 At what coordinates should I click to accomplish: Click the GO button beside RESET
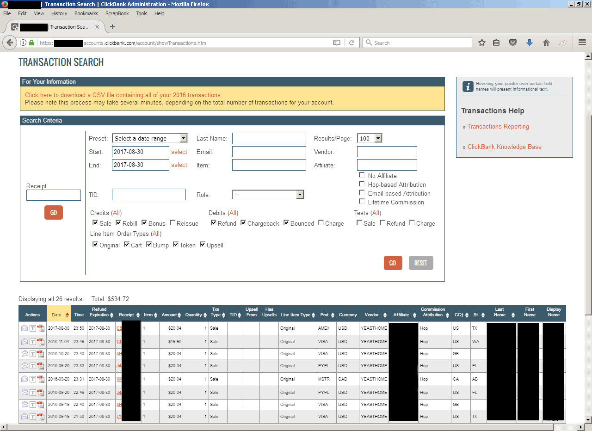[393, 263]
